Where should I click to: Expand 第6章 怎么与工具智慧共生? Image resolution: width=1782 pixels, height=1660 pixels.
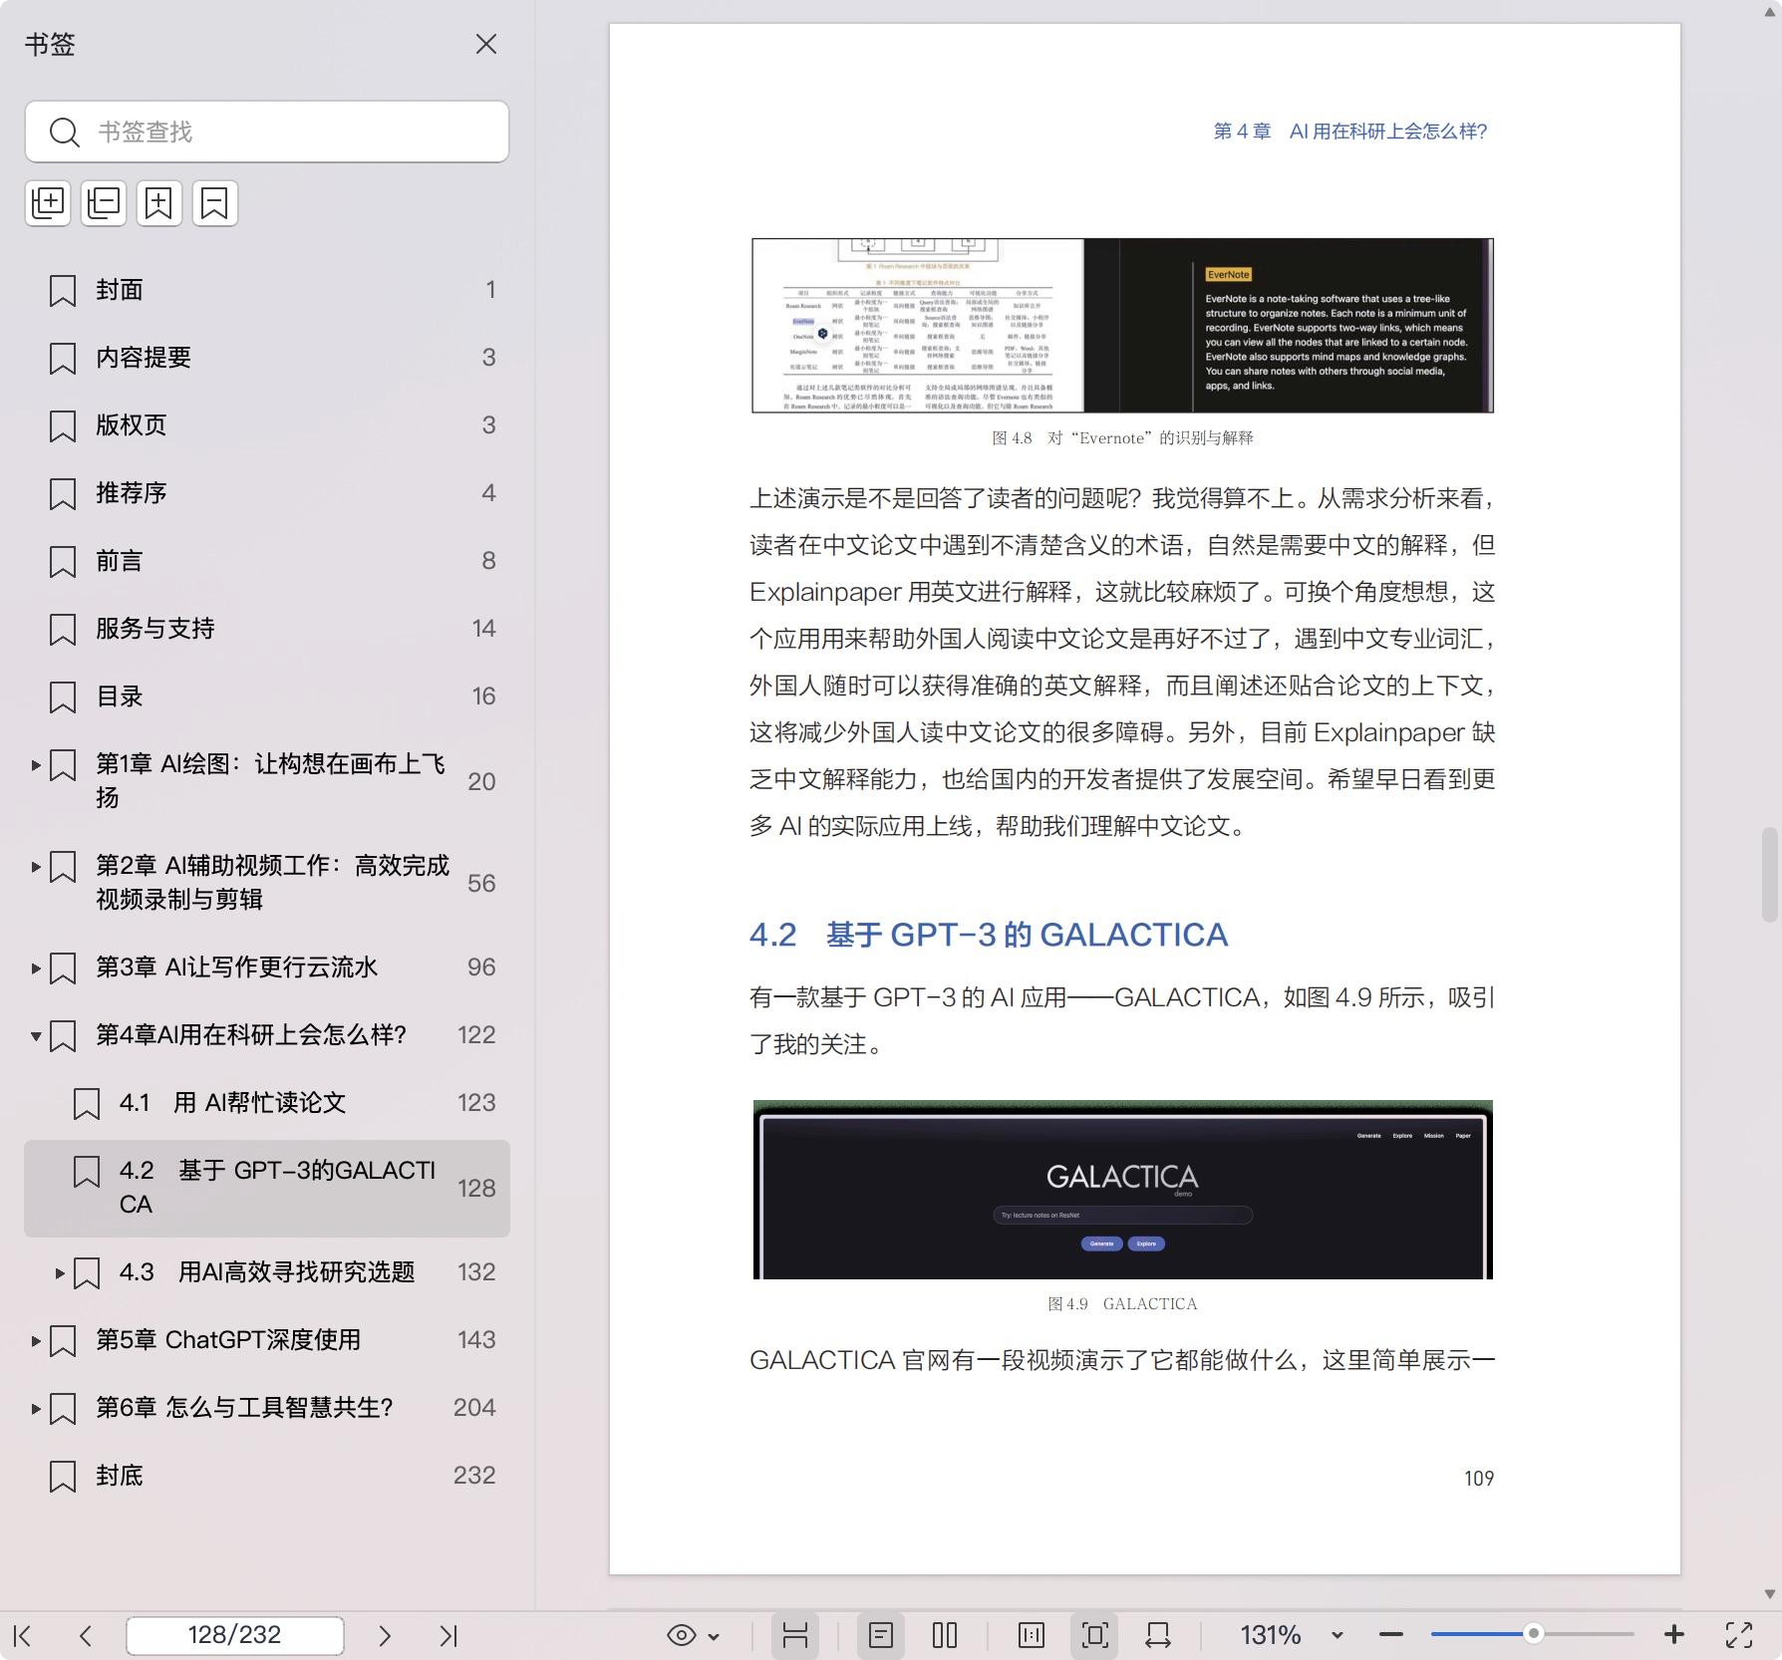tap(36, 1409)
